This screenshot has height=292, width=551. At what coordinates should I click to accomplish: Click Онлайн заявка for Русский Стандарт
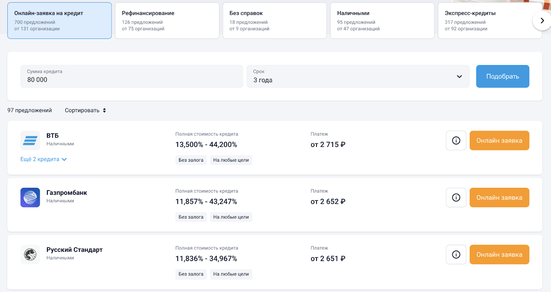499,255
